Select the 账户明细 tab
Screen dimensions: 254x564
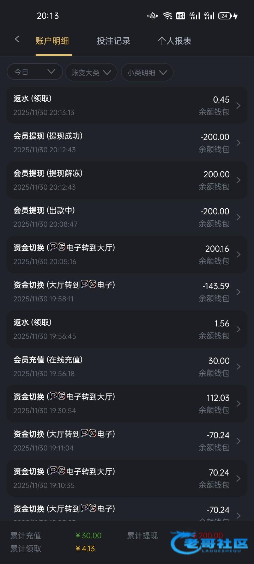pos(52,41)
